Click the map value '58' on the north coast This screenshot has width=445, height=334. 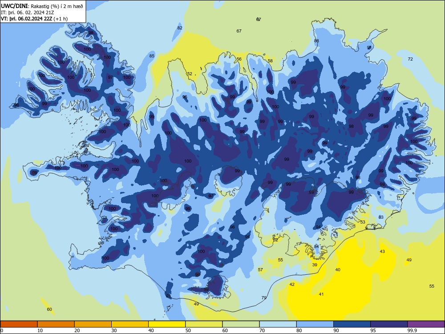click(270, 61)
